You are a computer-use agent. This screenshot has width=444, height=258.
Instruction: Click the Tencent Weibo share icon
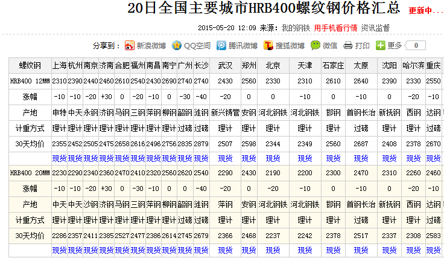221,45
